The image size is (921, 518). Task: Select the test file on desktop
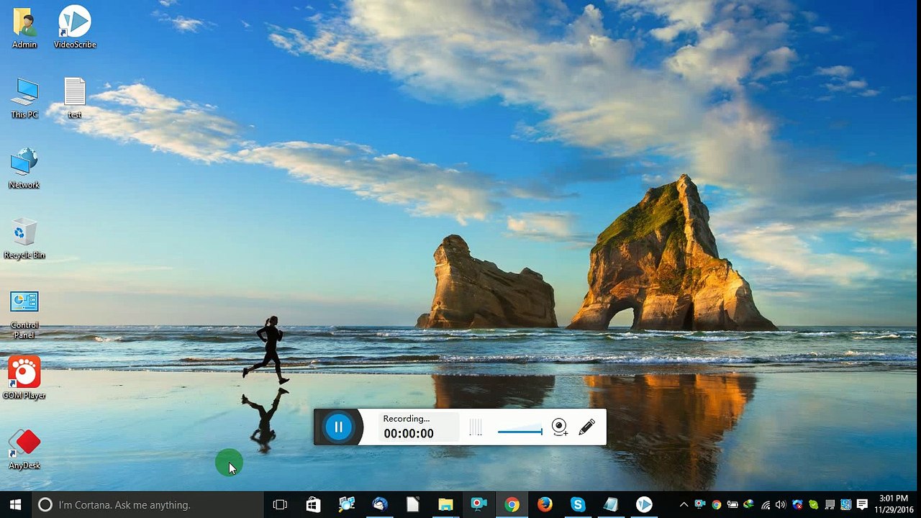[x=75, y=98]
